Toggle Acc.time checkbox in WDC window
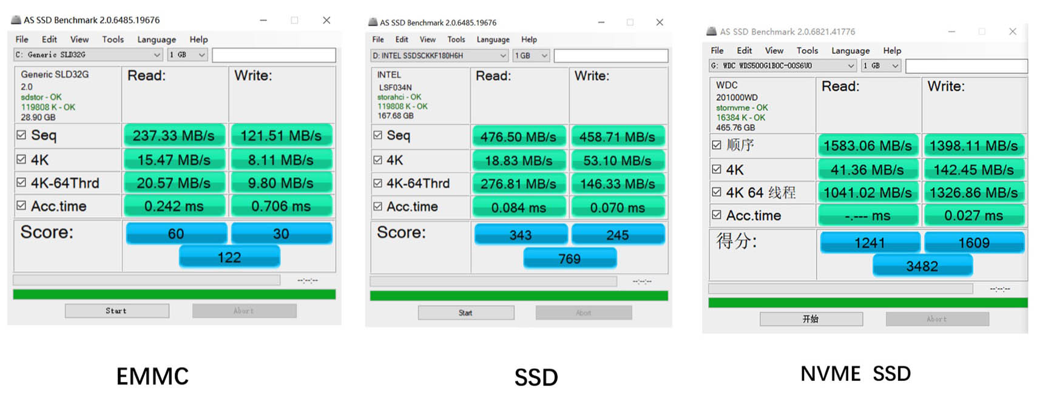Viewport: 1037px width, 404px height. click(x=717, y=215)
